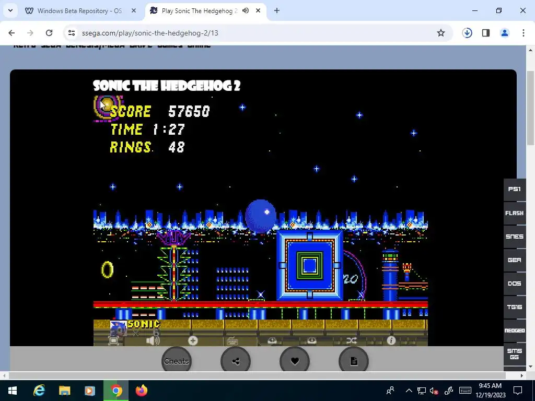This screenshot has height=401, width=535.
Task: Switch to Windows Beta Repository tab
Action: pyautogui.click(x=79, y=11)
